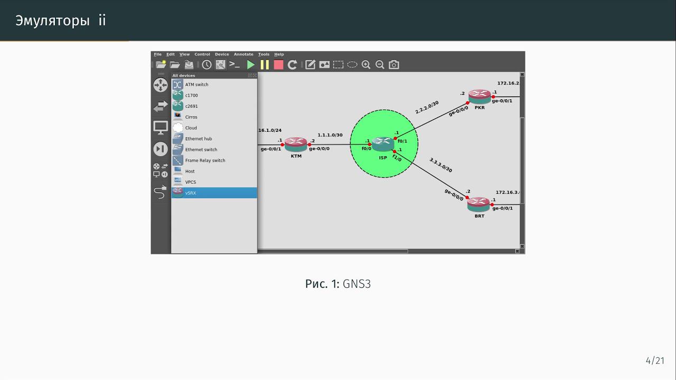Float the All devices panel

tap(250, 75)
